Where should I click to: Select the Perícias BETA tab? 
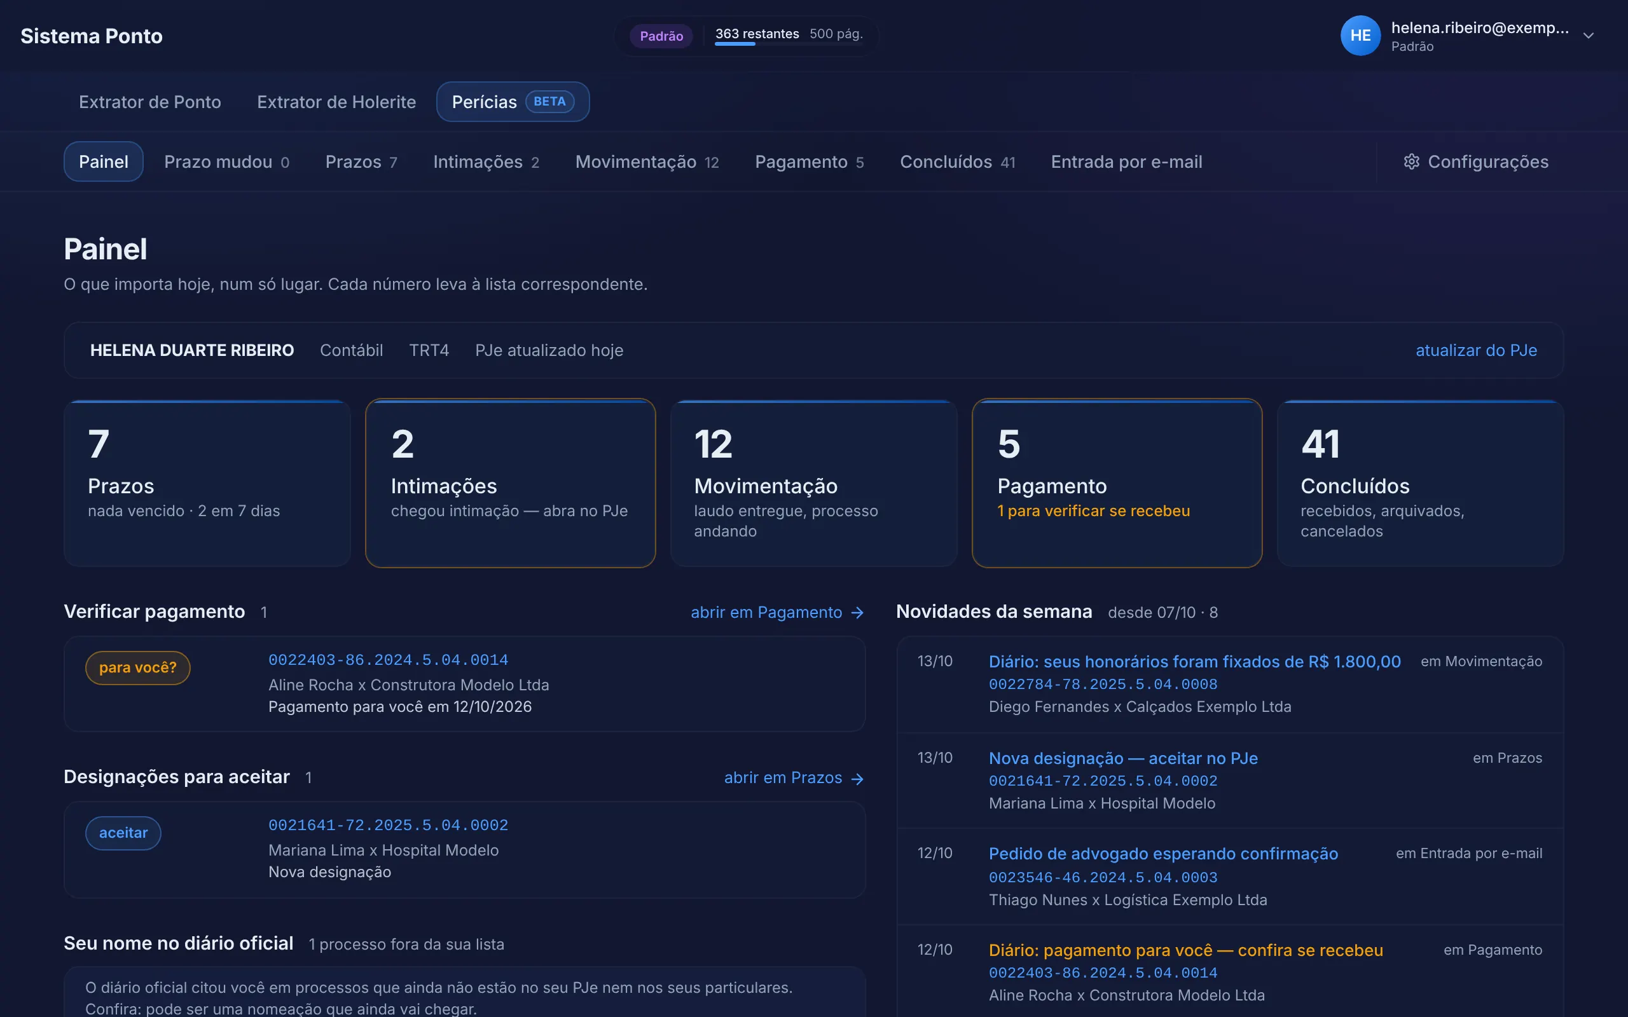pos(513,102)
